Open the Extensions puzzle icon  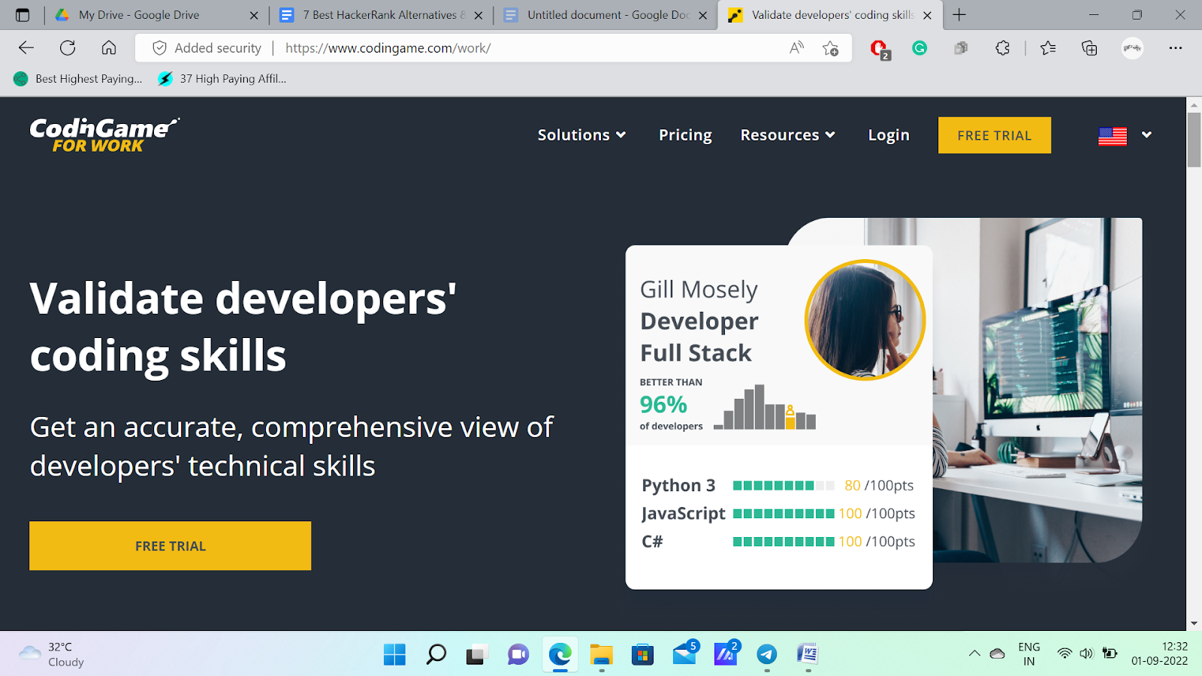click(1002, 48)
